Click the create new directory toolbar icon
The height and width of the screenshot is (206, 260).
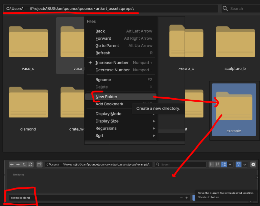(39, 165)
